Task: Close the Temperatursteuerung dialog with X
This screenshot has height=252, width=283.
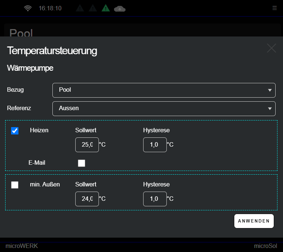Action: (271, 48)
